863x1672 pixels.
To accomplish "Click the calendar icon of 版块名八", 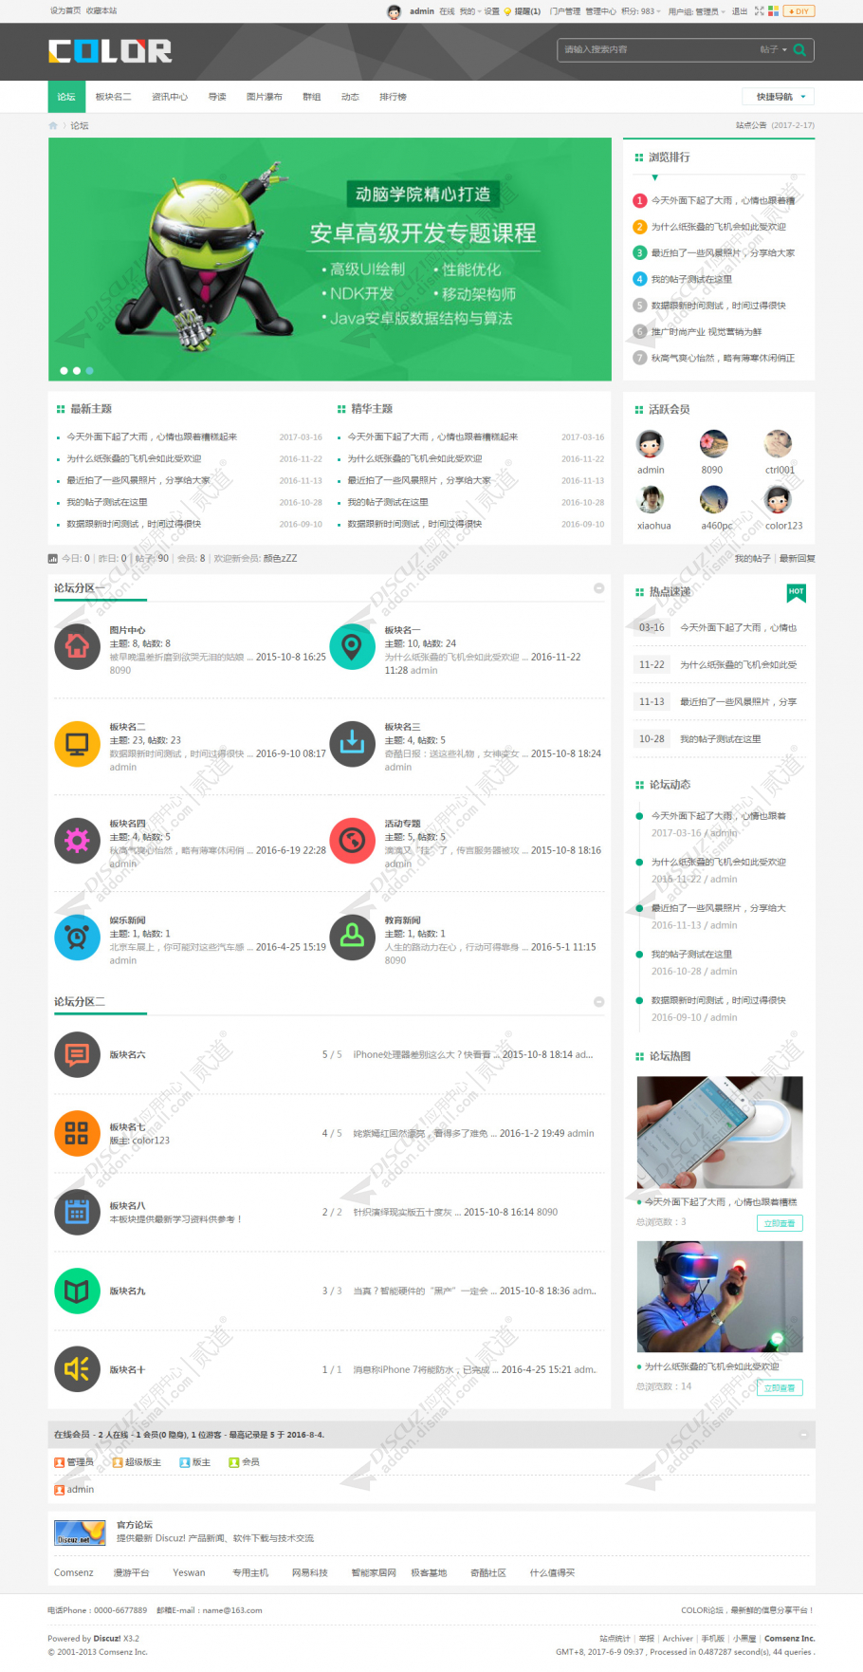I will coord(77,1212).
